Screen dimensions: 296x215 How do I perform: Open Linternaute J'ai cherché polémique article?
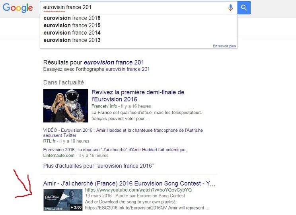point(114,150)
